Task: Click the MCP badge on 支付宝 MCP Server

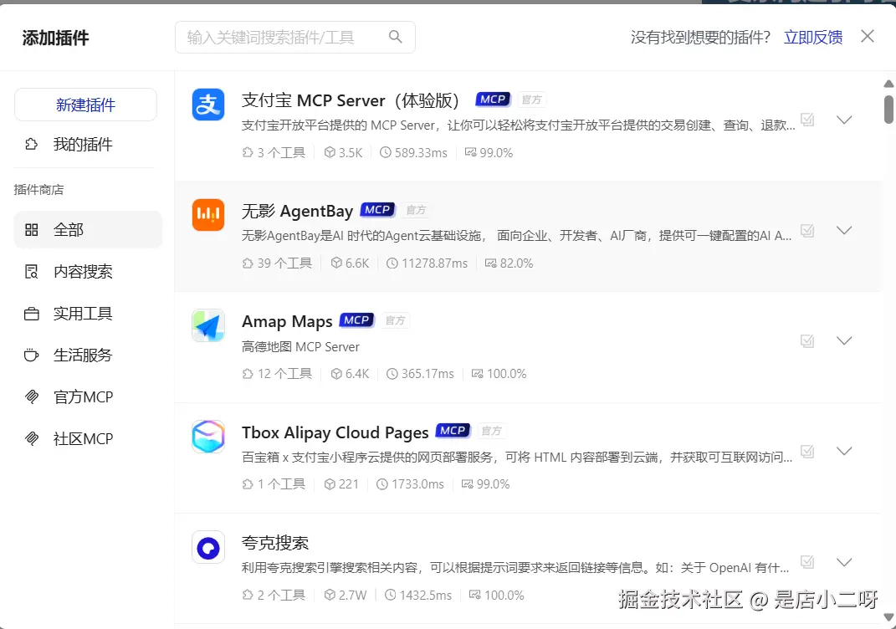Action: point(493,100)
